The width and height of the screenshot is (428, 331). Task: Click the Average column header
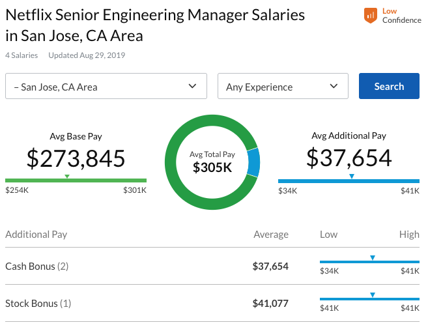tap(270, 235)
